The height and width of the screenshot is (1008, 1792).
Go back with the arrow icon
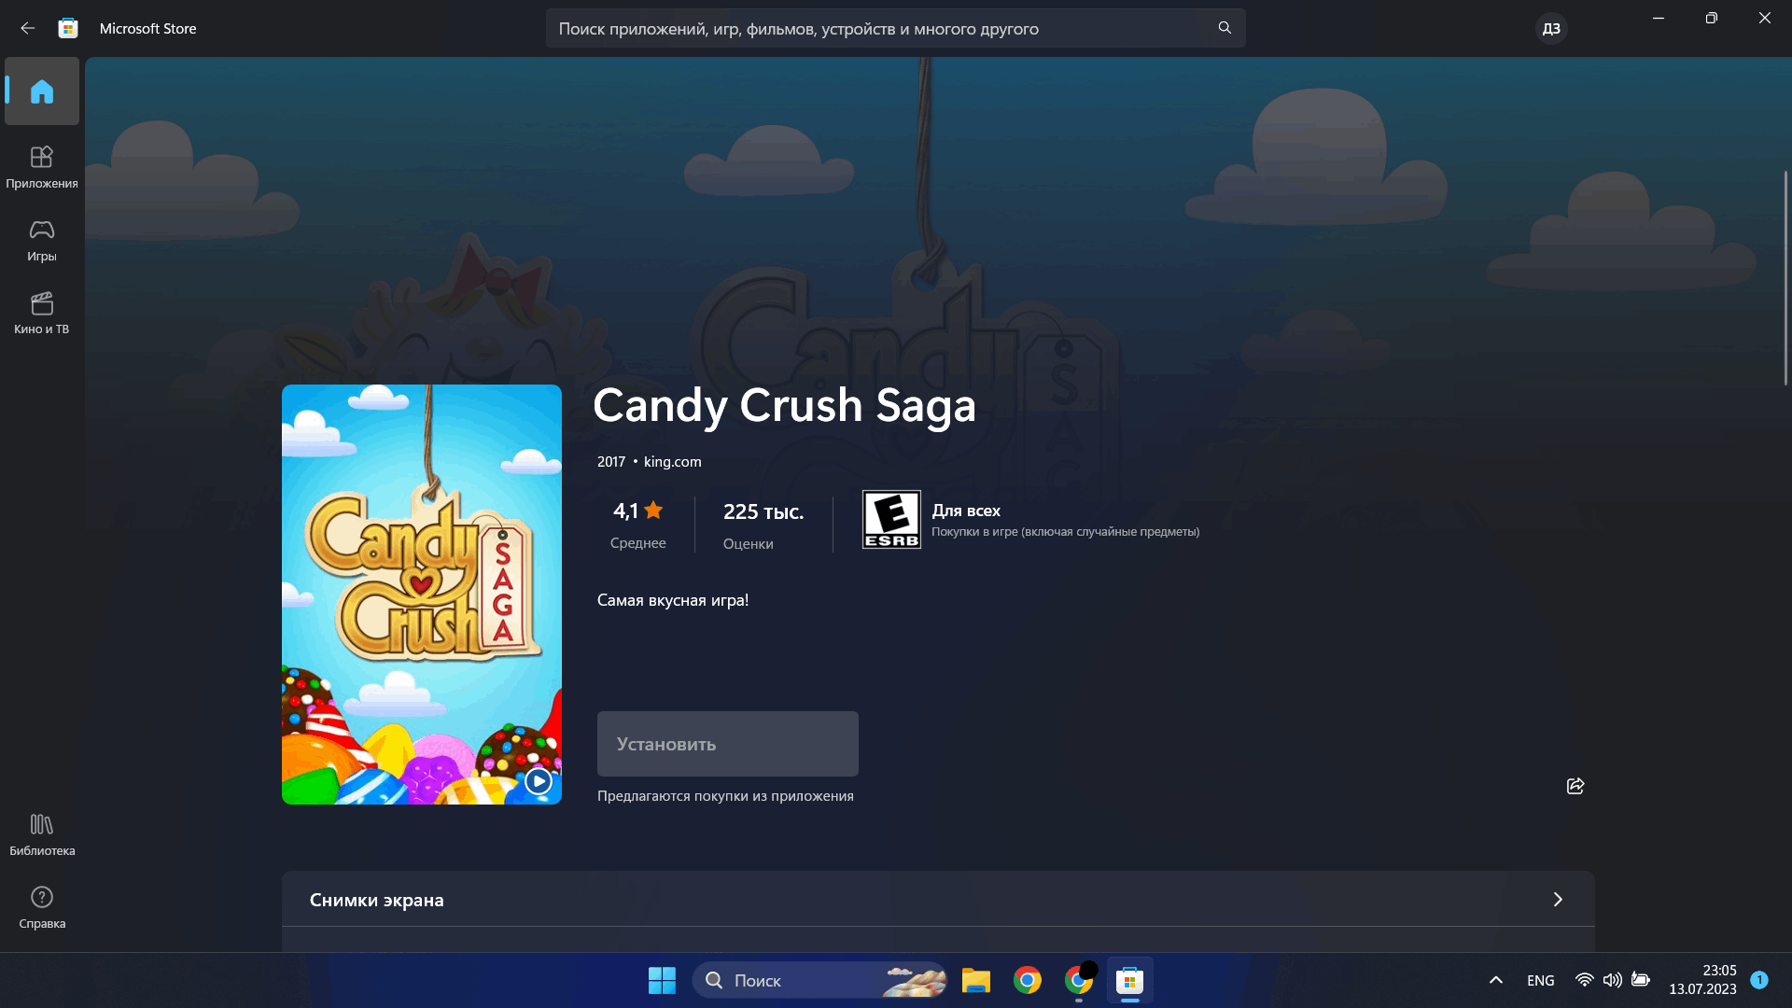[27, 28]
